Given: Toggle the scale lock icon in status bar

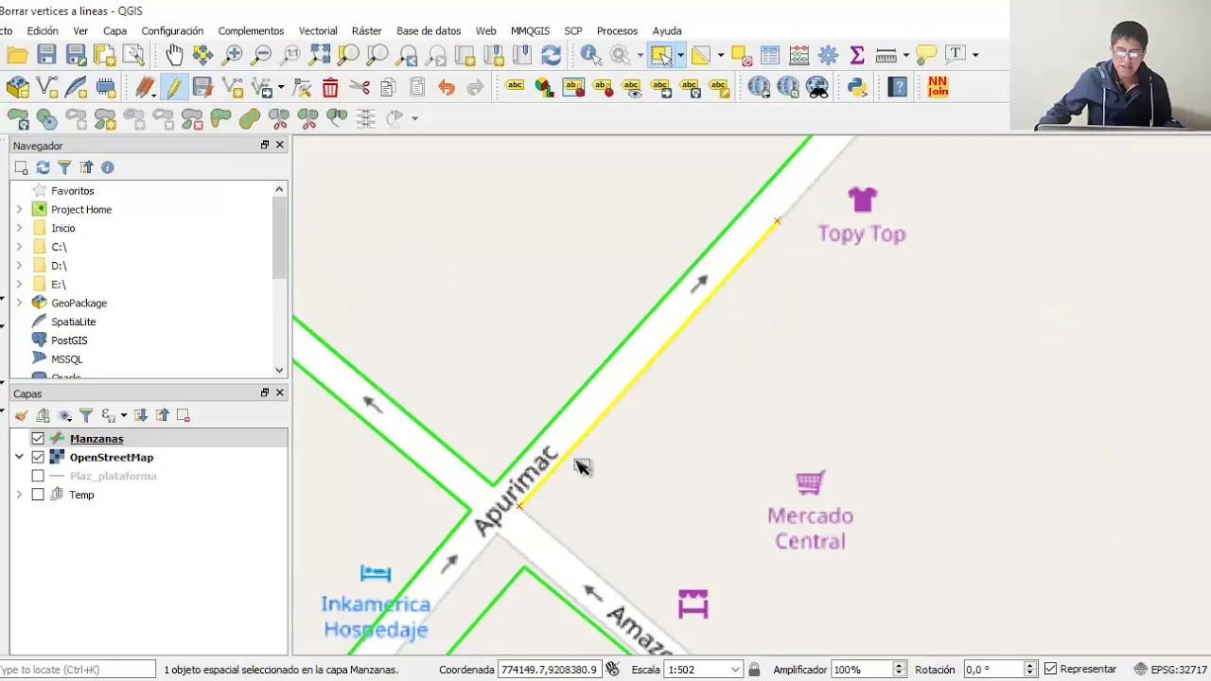Looking at the screenshot, I should click(x=754, y=670).
